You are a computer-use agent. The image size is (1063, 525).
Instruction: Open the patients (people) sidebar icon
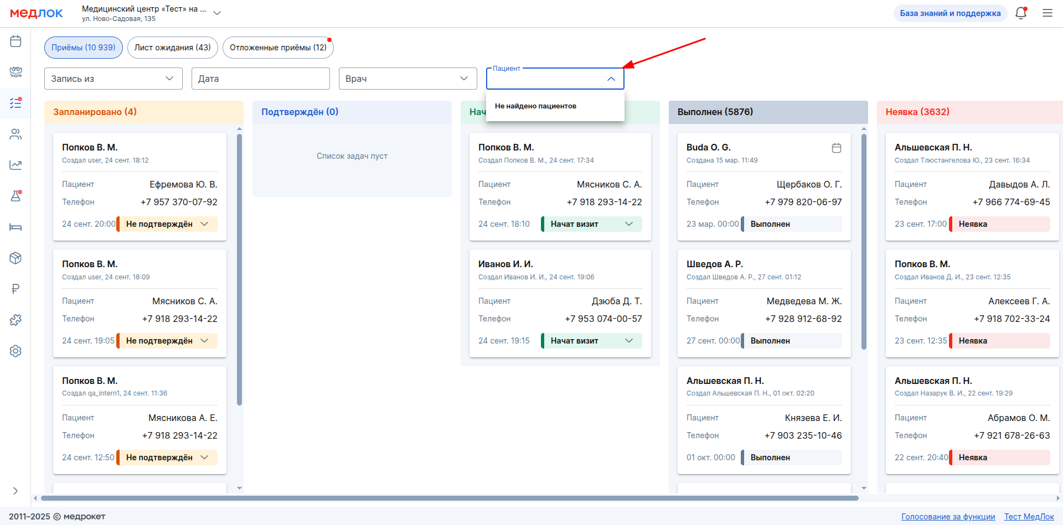point(16,134)
